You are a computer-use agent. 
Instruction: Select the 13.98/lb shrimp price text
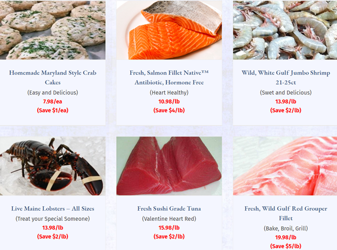tap(286, 102)
